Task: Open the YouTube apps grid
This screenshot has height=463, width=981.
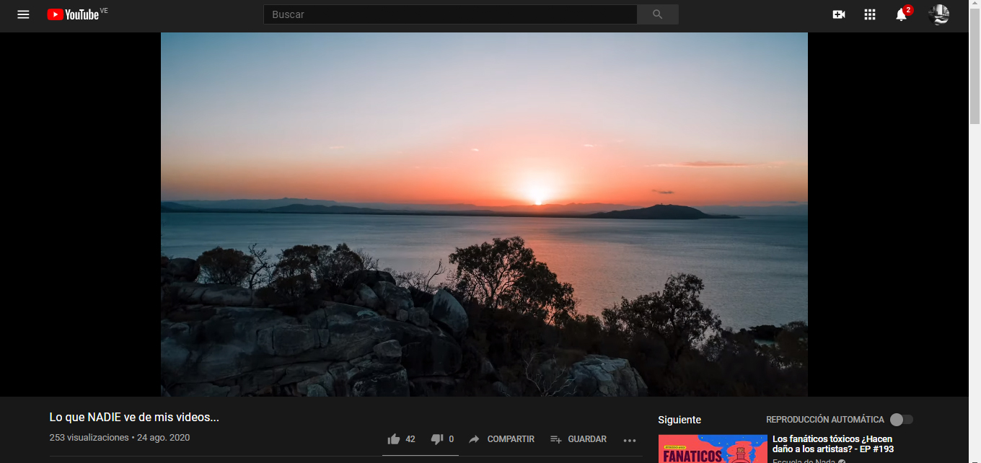Action: (x=870, y=14)
